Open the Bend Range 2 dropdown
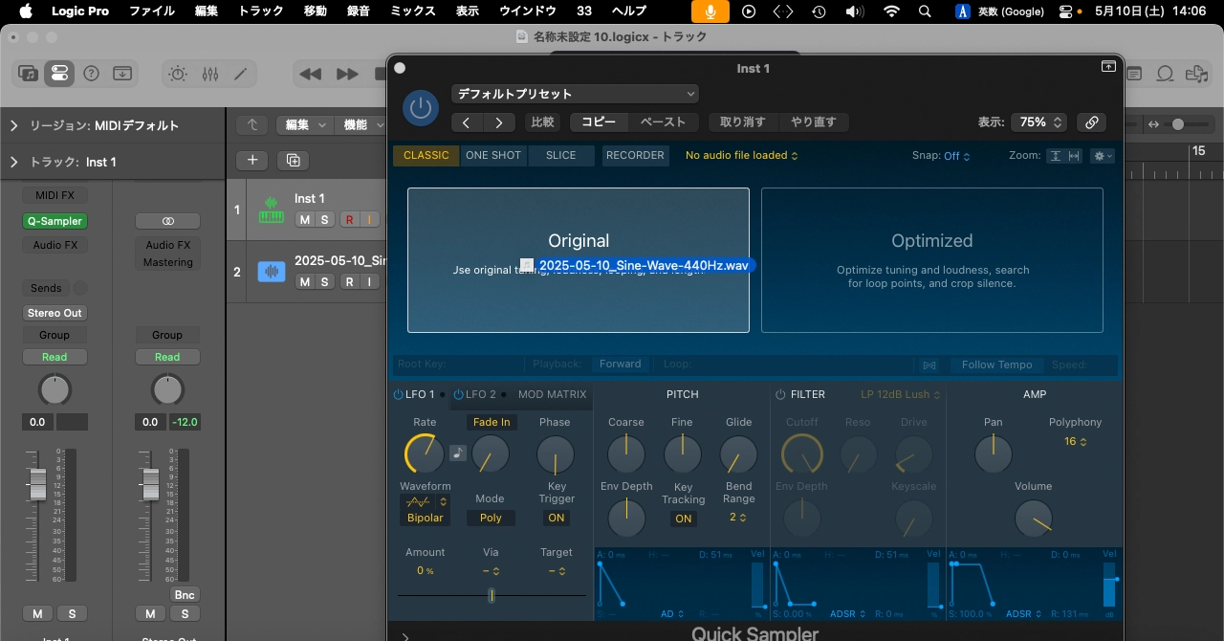 click(738, 518)
